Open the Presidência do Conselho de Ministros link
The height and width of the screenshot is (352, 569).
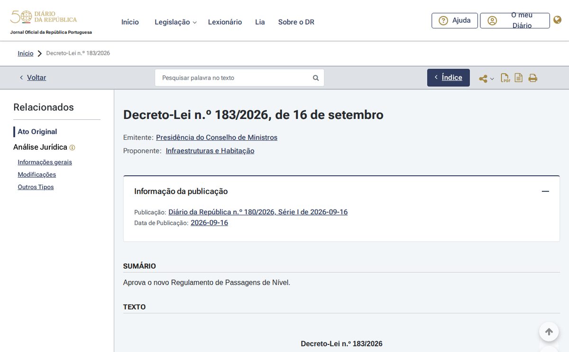217,137
